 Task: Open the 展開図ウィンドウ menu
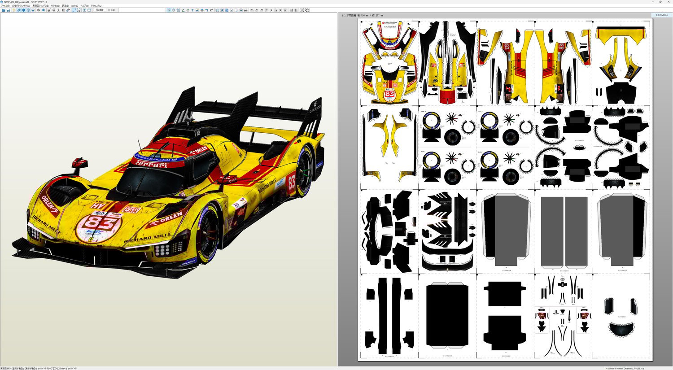[x=40, y=6]
